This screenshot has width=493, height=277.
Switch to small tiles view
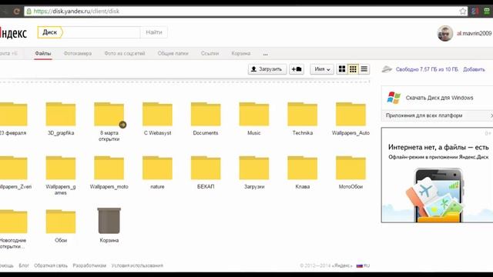coord(353,69)
